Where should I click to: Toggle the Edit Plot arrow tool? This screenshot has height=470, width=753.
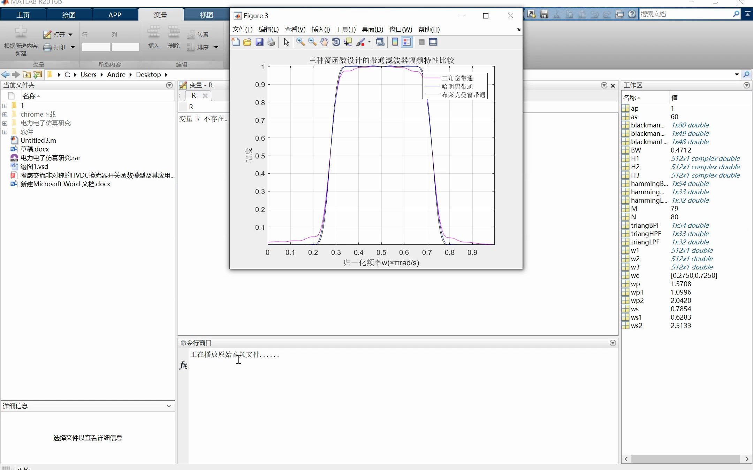[286, 42]
